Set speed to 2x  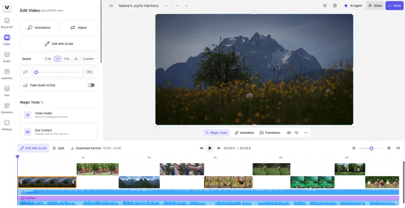(x=76, y=59)
